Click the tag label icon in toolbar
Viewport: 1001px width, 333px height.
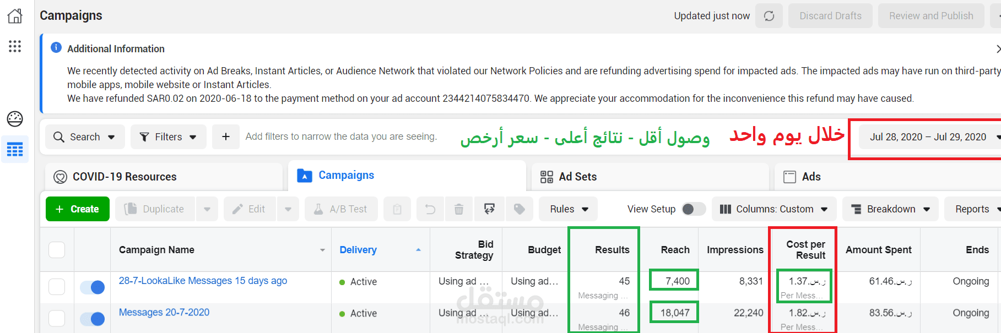pos(519,209)
